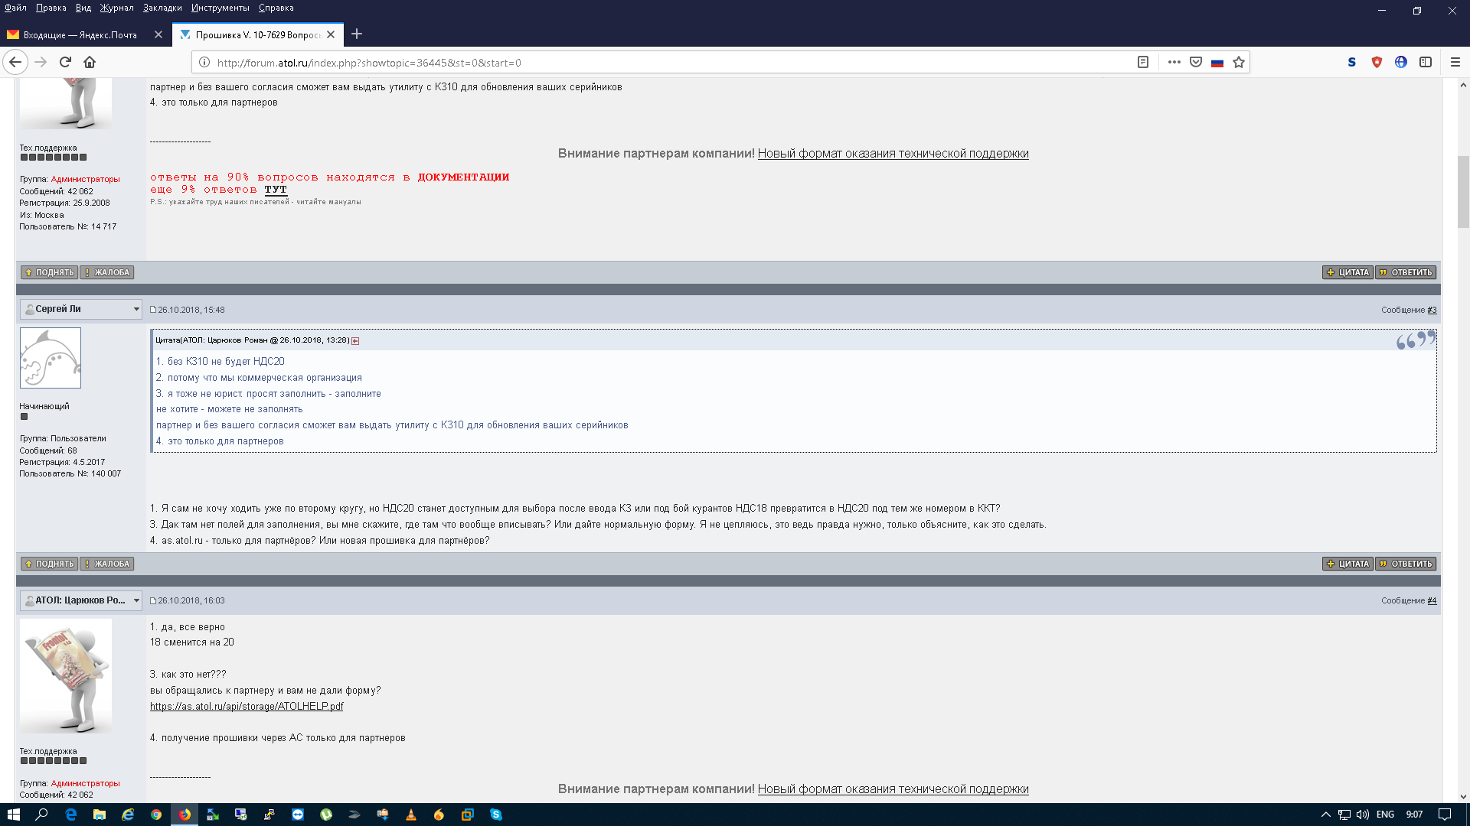Open the Журнал menu
Image resolution: width=1470 pixels, height=826 pixels.
click(x=116, y=8)
